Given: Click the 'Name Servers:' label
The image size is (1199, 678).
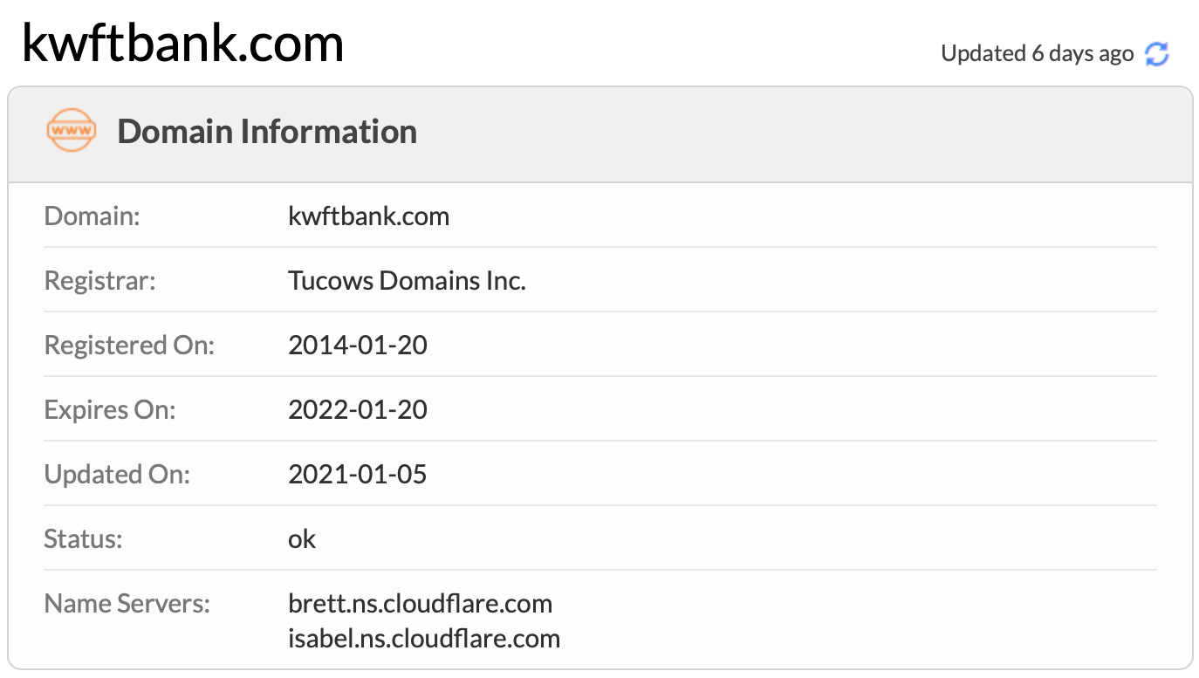Looking at the screenshot, I should 127,604.
